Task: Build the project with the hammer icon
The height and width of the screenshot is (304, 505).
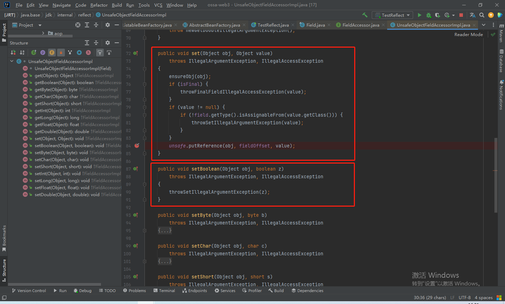Action: click(365, 15)
